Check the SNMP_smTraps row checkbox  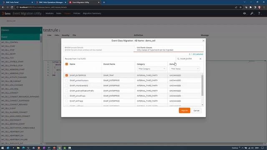click(x=67, y=101)
